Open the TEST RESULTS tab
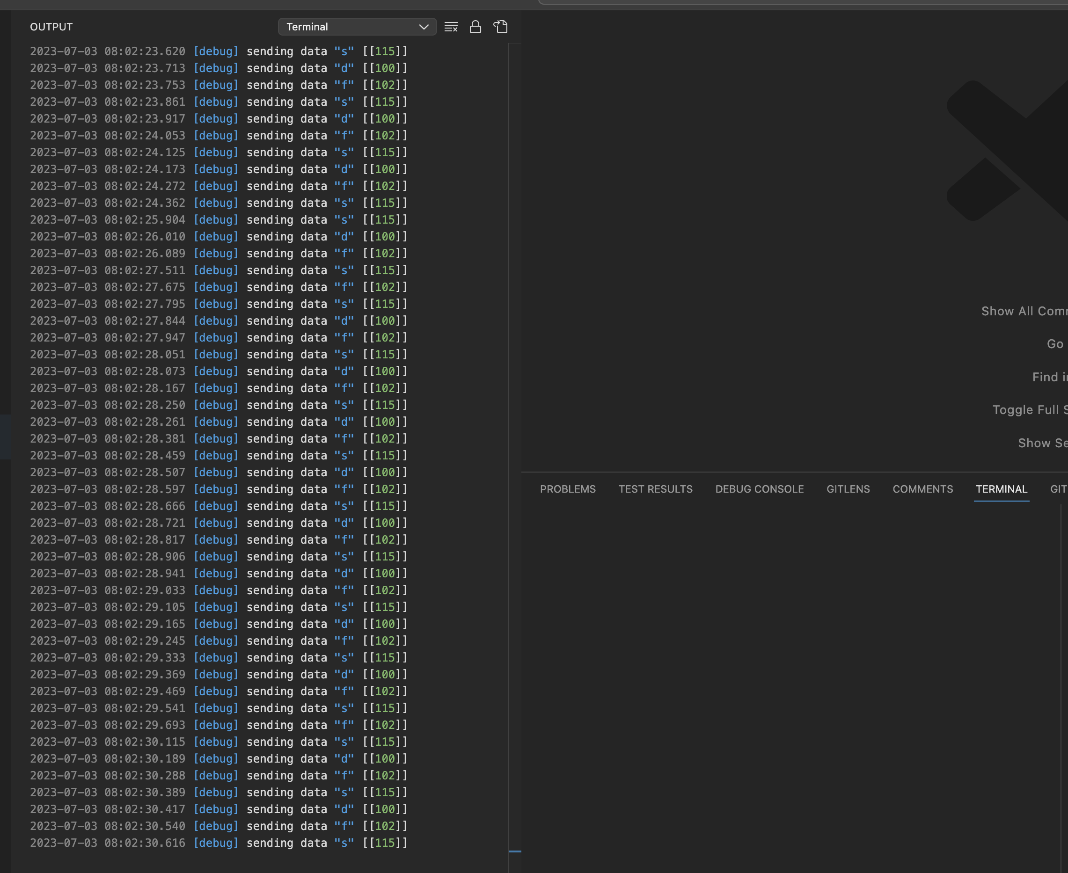Screen dimensions: 1068x873 (655, 489)
